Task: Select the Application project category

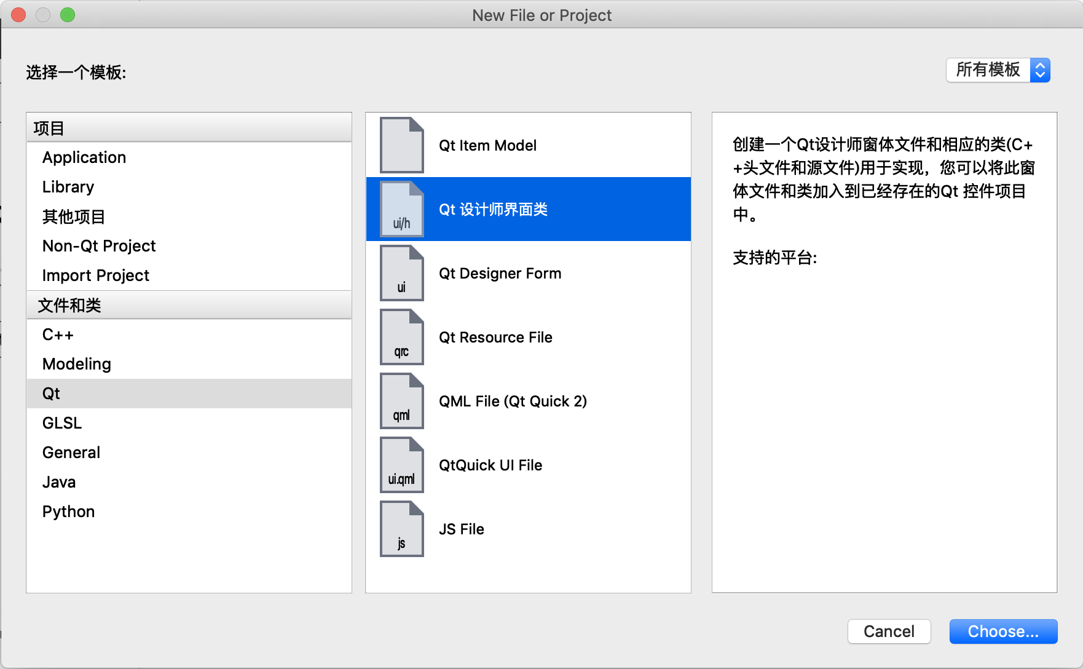Action: click(189, 157)
